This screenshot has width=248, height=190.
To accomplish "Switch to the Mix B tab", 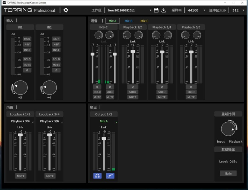I will [128, 21].
